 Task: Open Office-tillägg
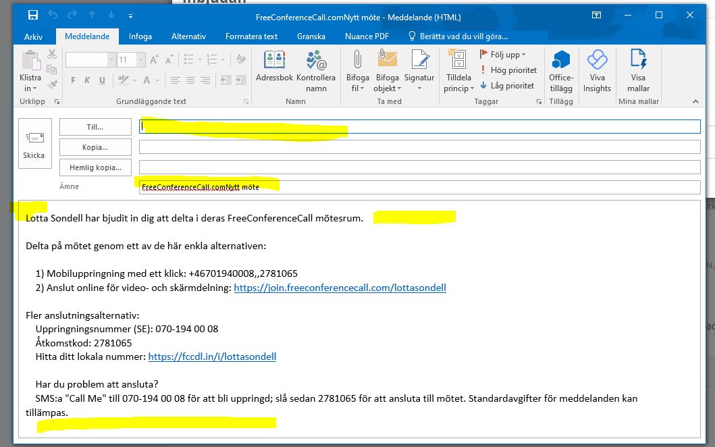561,71
